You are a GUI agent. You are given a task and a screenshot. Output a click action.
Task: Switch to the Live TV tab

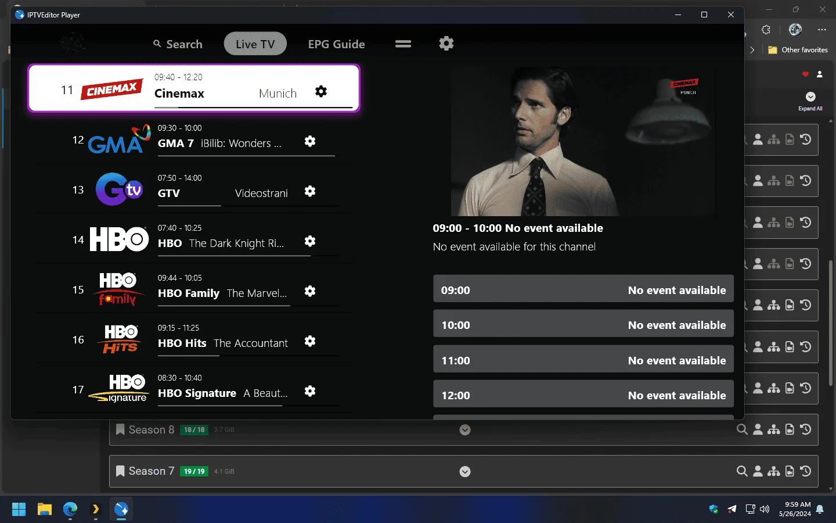(x=255, y=44)
